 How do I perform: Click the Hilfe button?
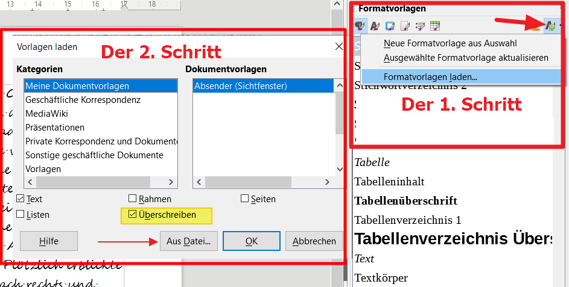49,241
